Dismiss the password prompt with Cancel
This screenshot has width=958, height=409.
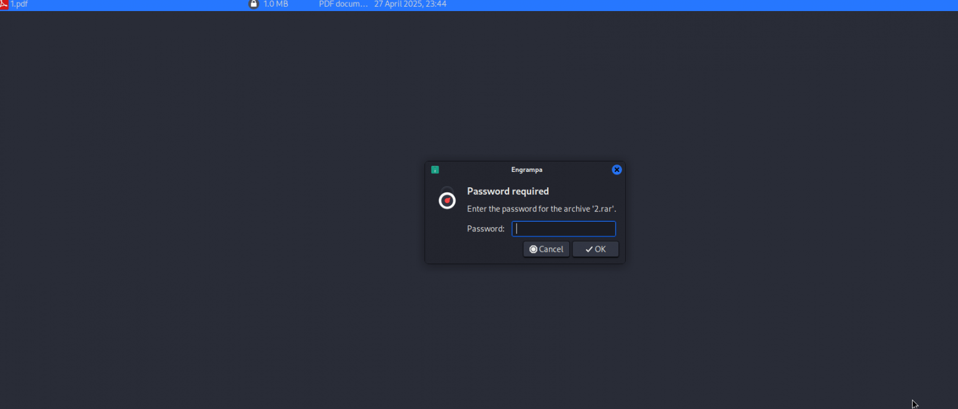pyautogui.click(x=547, y=249)
